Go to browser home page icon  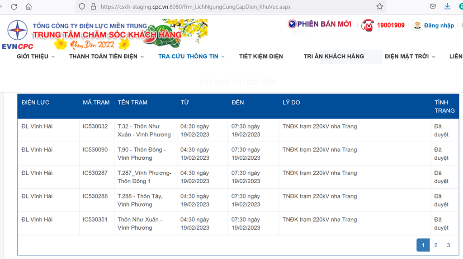[28, 7]
